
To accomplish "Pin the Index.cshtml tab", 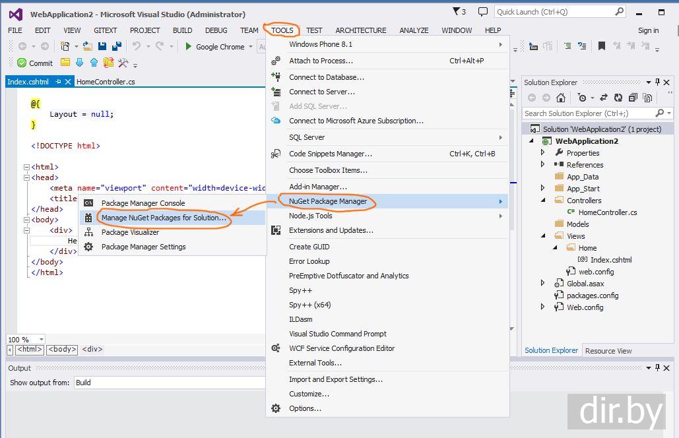I will click(59, 82).
